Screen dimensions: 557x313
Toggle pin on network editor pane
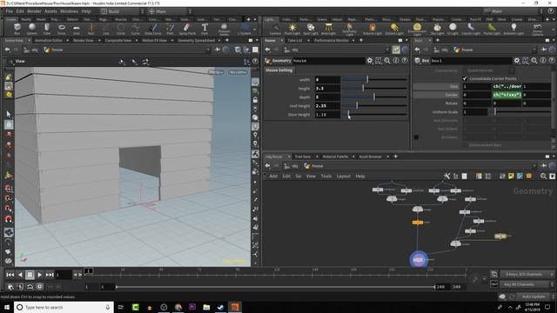click(543, 166)
